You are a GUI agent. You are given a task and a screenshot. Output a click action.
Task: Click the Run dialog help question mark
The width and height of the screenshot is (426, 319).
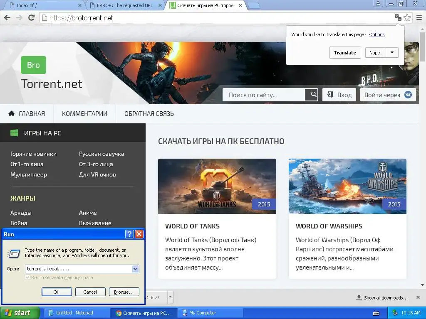coord(129,234)
